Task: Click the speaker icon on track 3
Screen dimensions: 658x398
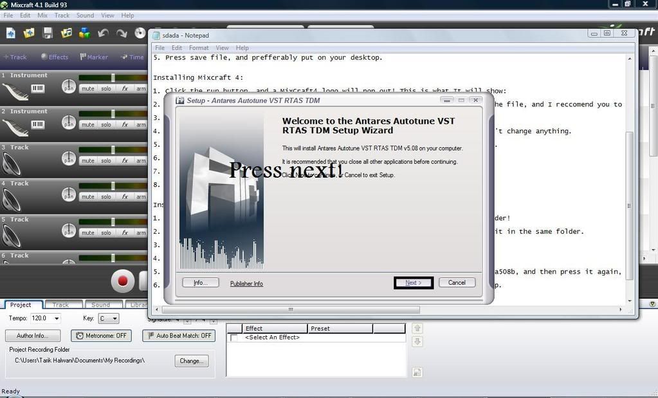Action: [x=13, y=164]
